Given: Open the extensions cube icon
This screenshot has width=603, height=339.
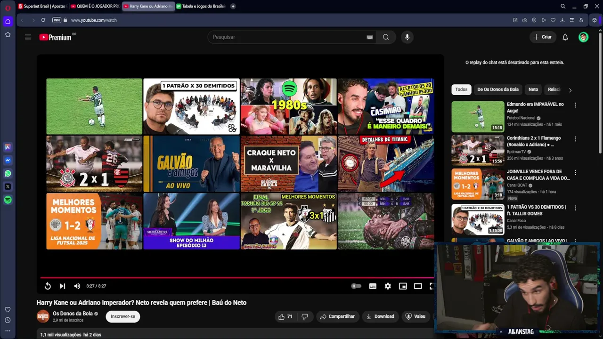Looking at the screenshot, I should click(595, 20).
